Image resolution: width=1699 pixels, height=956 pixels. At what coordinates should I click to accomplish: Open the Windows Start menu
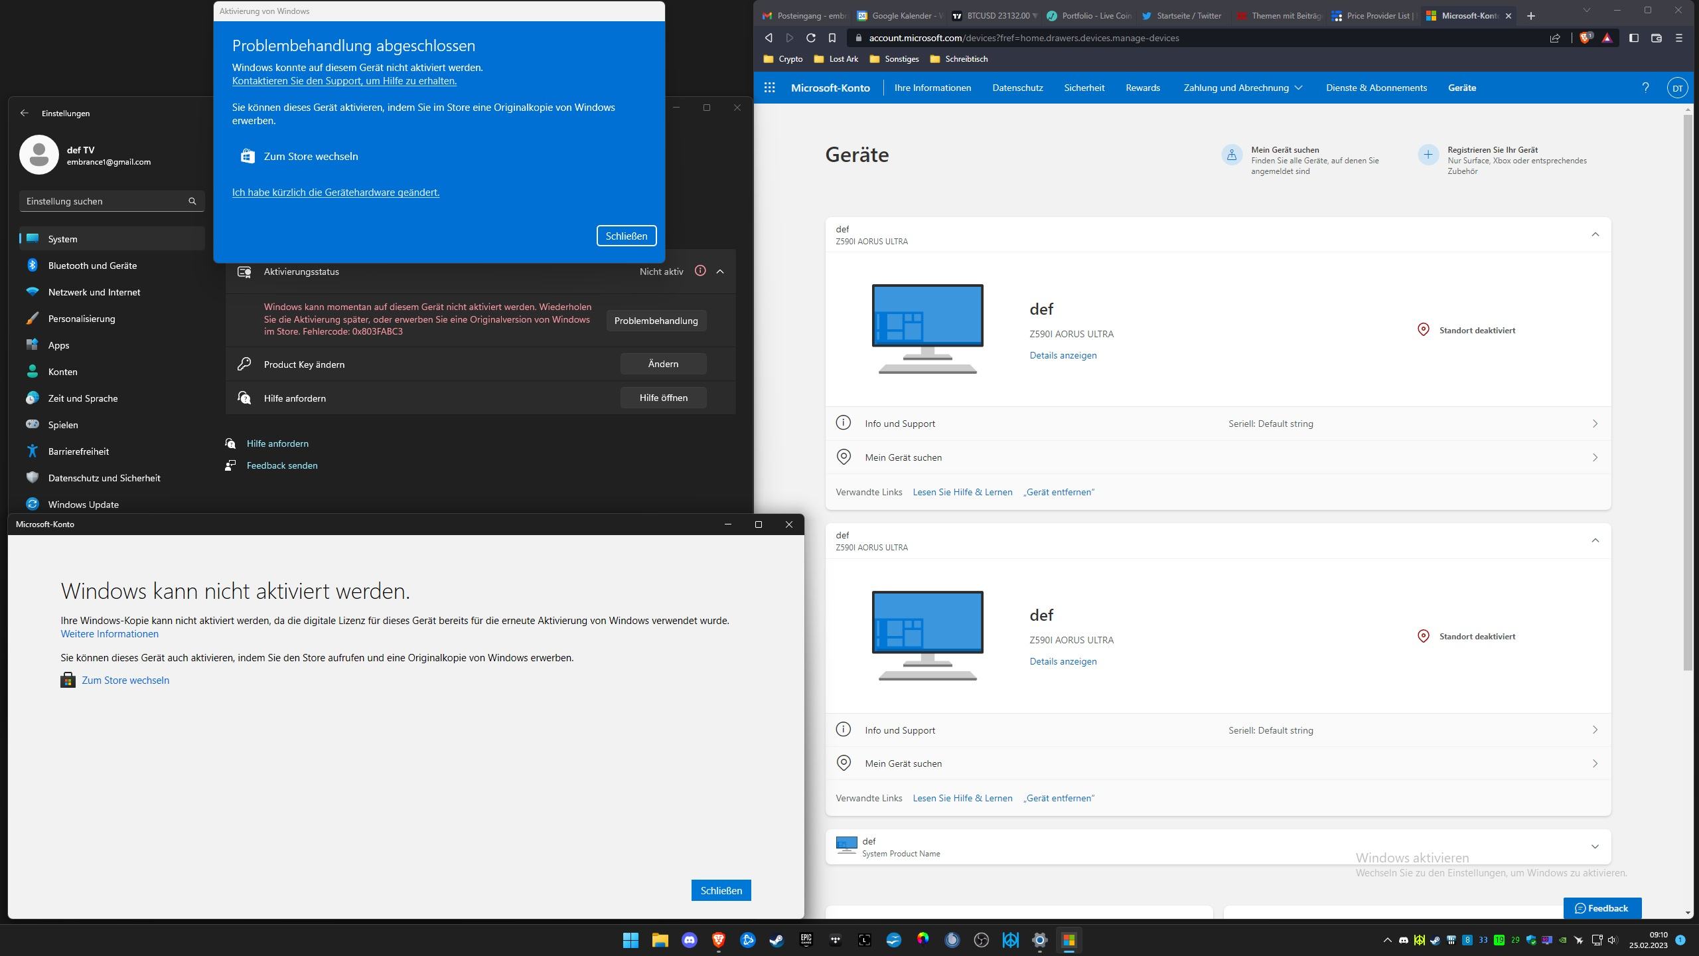tap(630, 939)
